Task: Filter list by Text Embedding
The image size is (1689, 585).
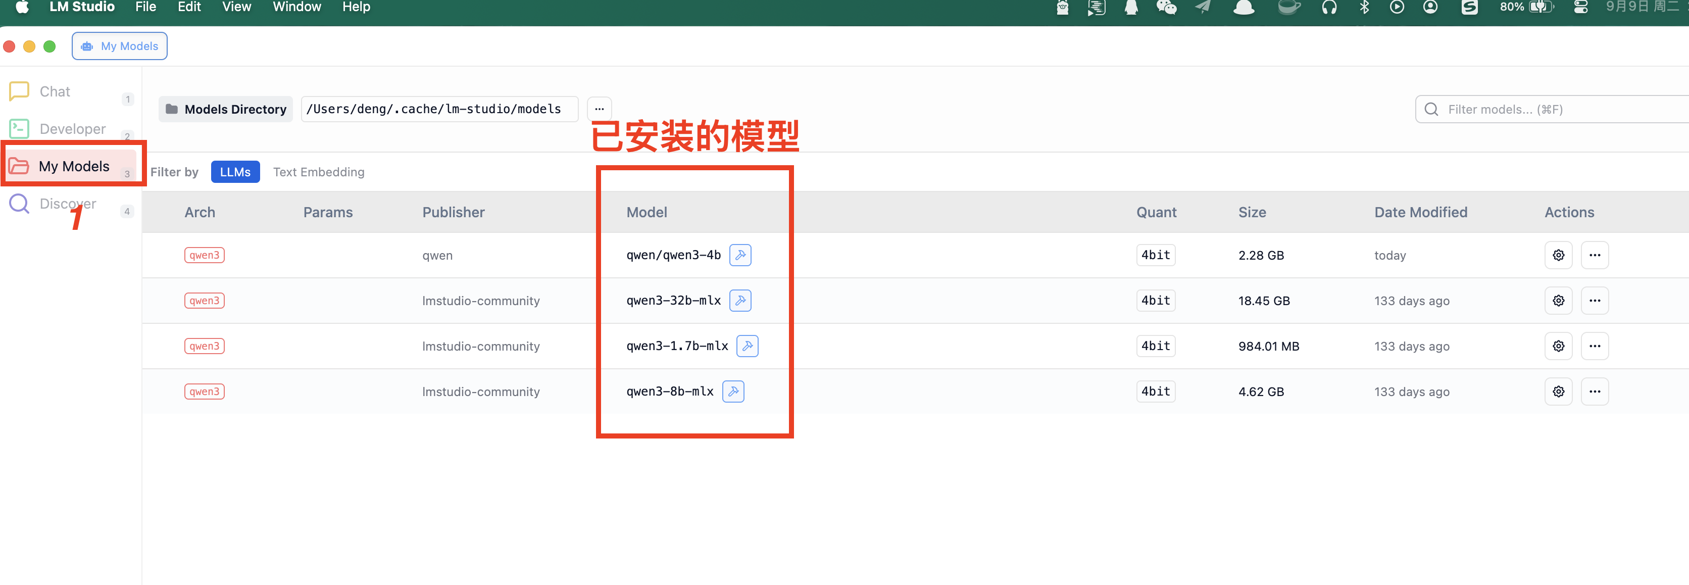Action: 319,172
